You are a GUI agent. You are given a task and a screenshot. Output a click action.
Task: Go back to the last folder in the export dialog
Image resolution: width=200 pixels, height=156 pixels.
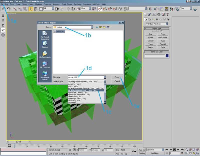click(x=97, y=27)
